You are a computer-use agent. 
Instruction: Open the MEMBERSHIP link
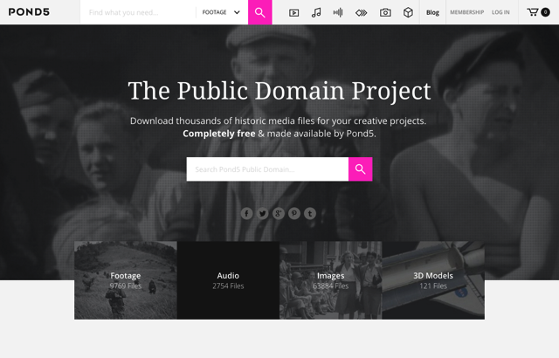[467, 12]
